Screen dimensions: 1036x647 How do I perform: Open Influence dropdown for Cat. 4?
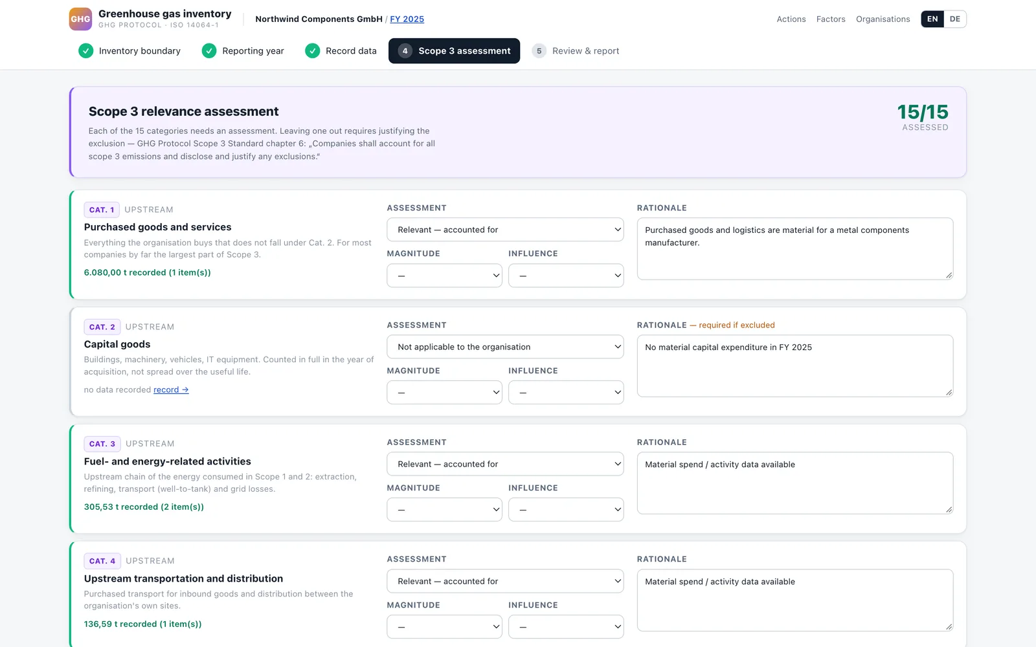(x=566, y=627)
